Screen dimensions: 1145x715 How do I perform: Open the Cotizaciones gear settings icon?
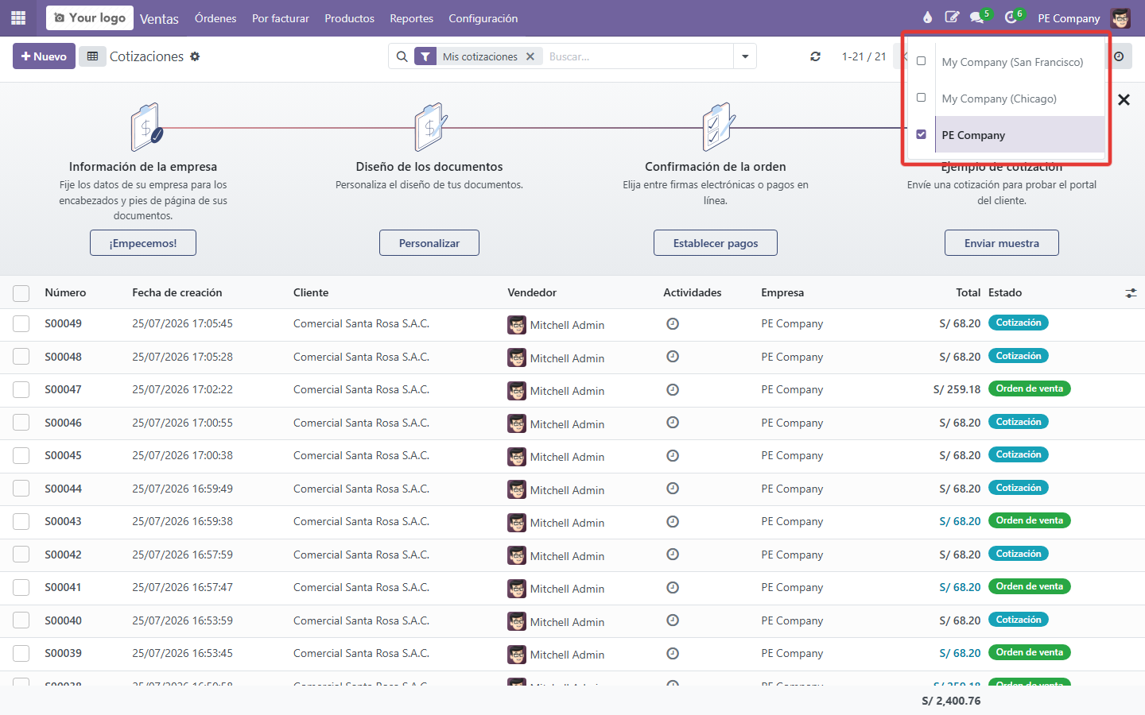pyautogui.click(x=195, y=56)
